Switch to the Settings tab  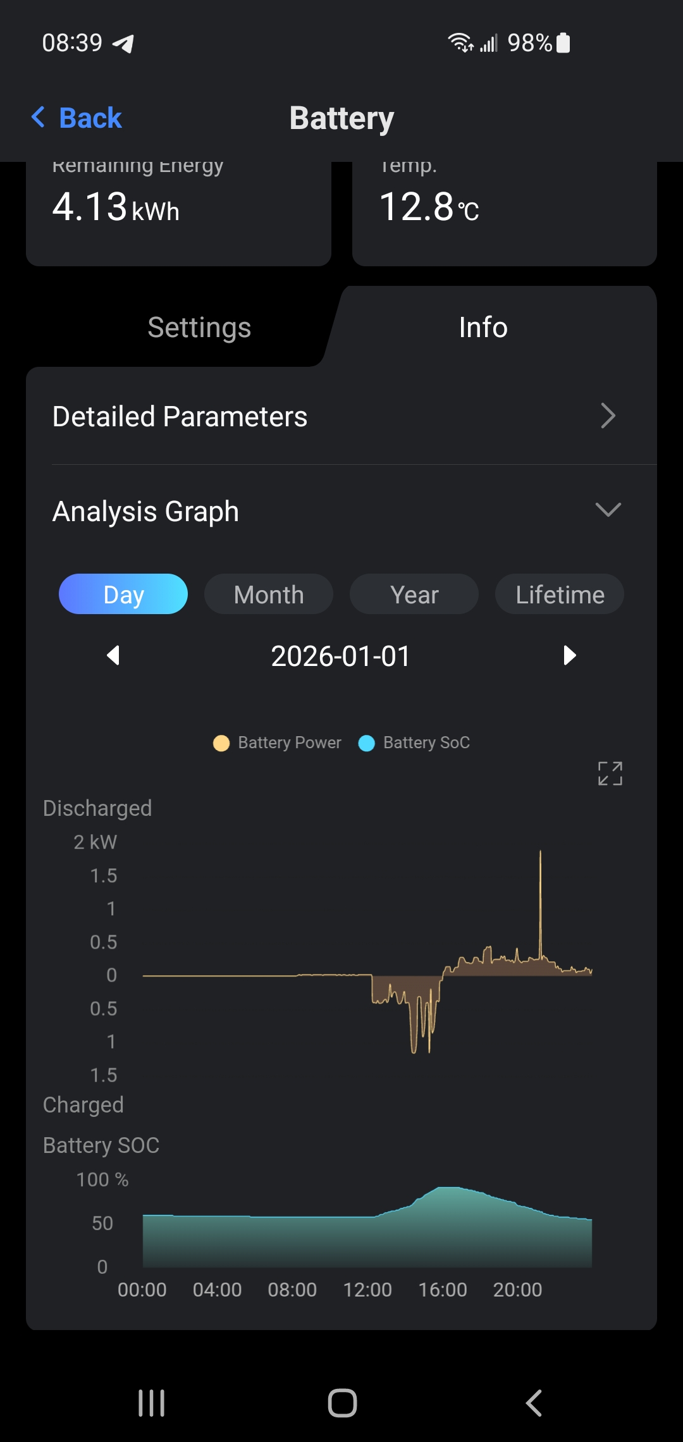199,327
